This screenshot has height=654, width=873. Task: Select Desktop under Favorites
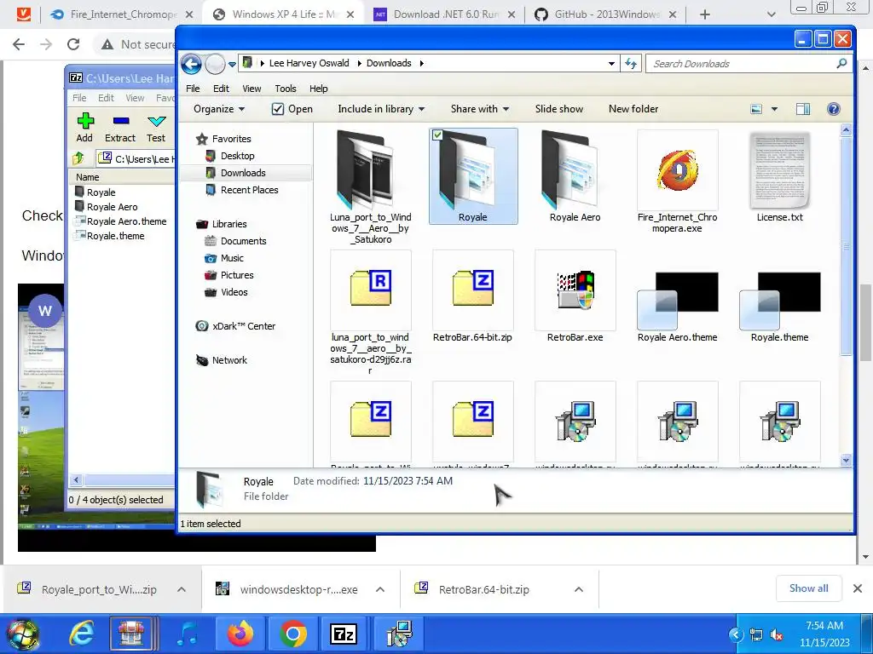coord(237,156)
